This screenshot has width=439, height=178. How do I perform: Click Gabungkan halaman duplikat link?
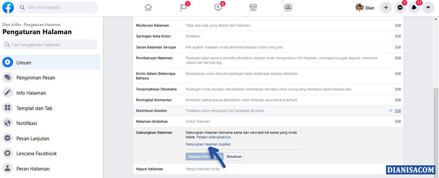[x=208, y=144]
